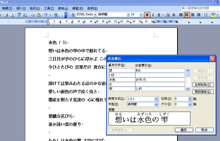Click the Research books icon
The height and width of the screenshot is (141, 220).
click(x=25, y=15)
